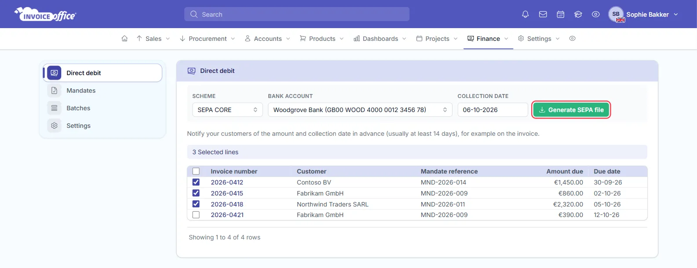Click the eye icon in top header
Image resolution: width=697 pixels, height=268 pixels.
pyautogui.click(x=595, y=14)
